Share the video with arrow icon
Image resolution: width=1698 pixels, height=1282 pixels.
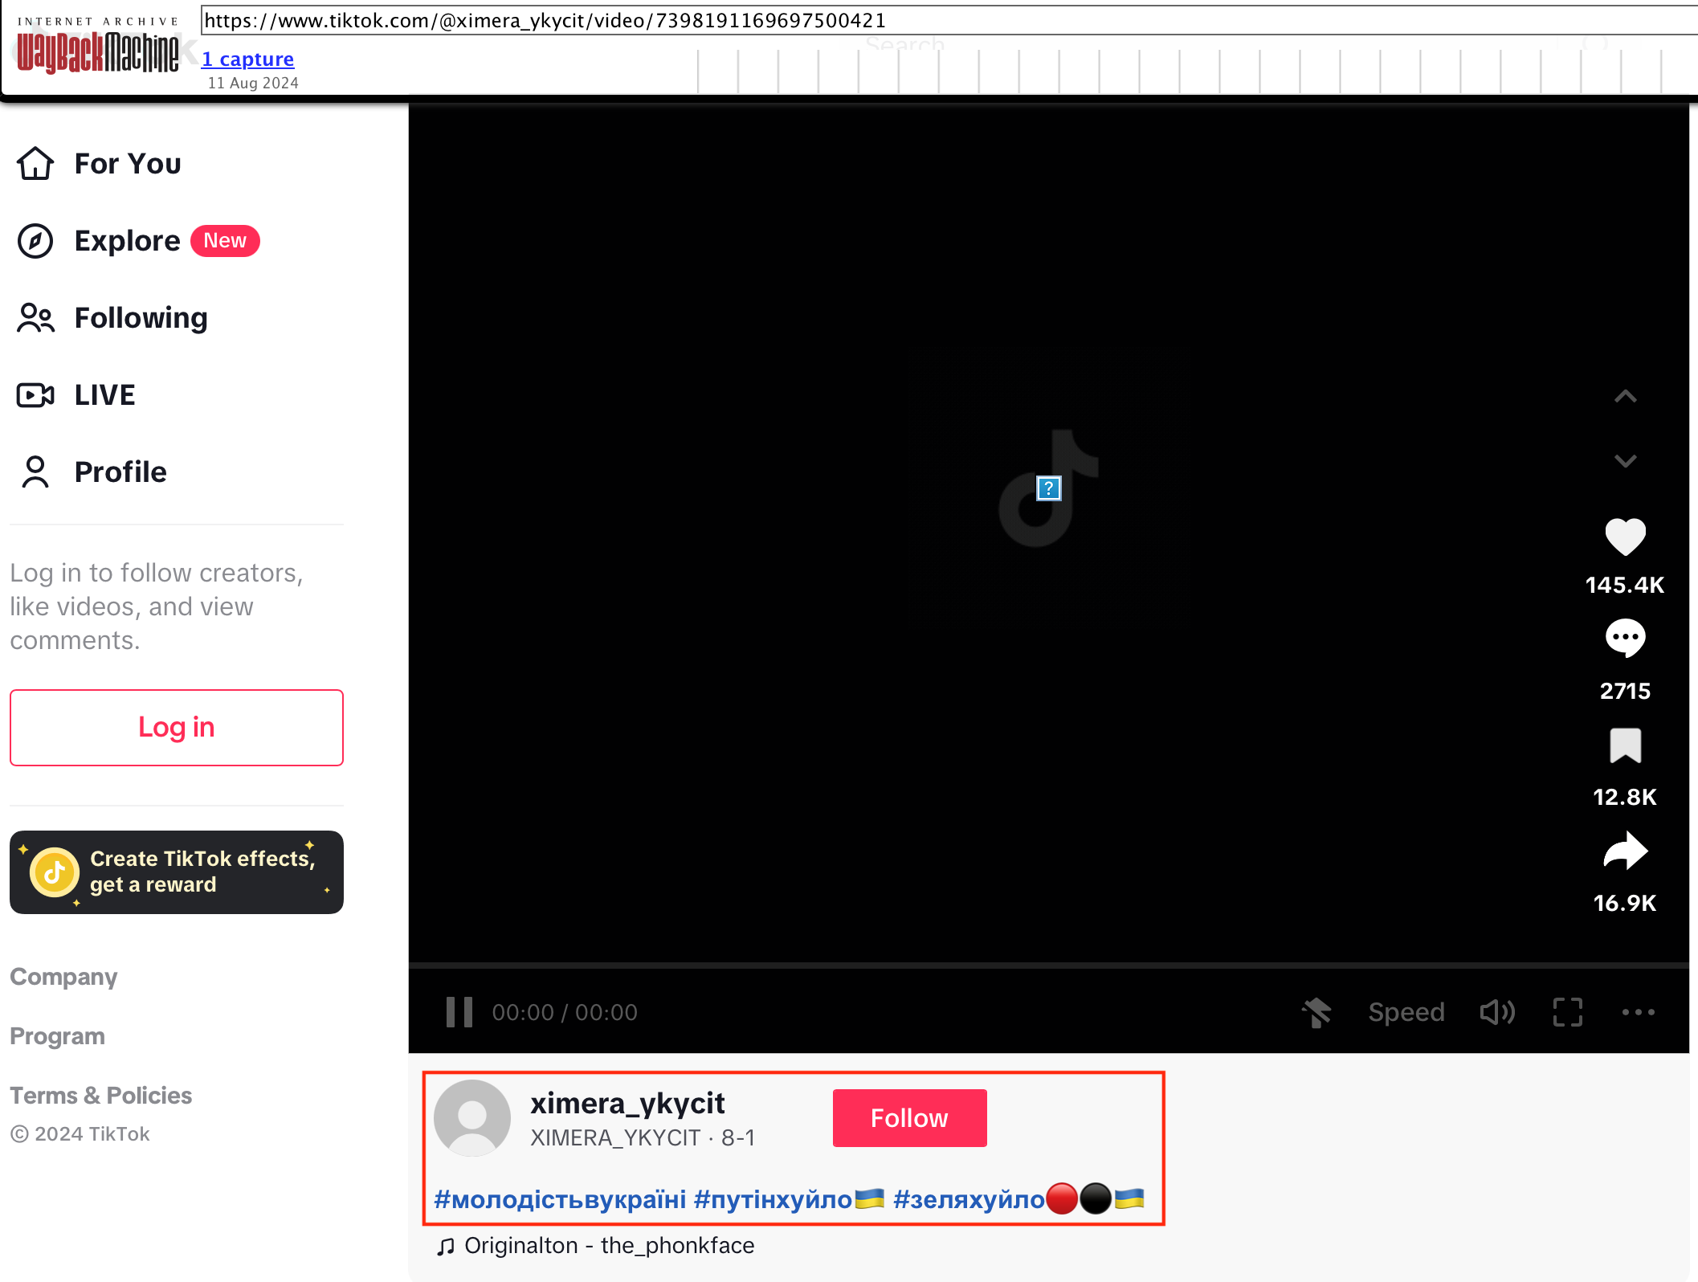pos(1625,851)
